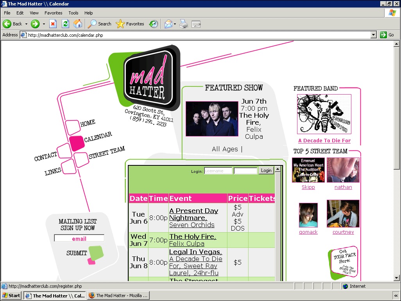401x301 pixels.
Task: Click the LINKS nav square
Action: click(x=69, y=167)
